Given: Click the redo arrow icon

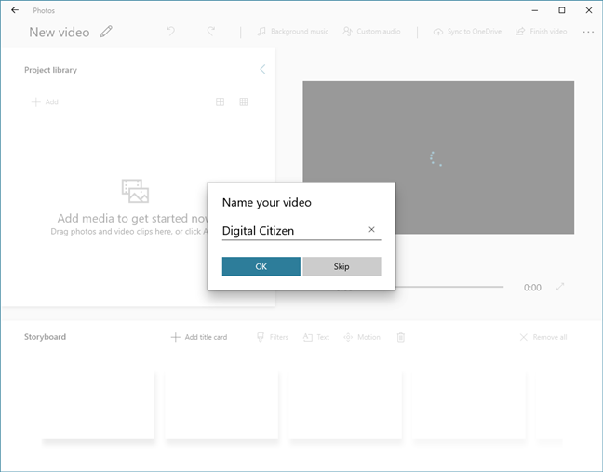Looking at the screenshot, I should coord(211,31).
